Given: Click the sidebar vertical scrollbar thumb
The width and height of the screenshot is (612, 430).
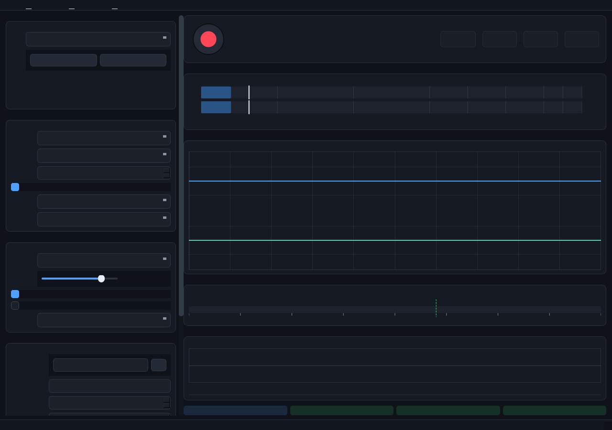Looking at the screenshot, I should click(181, 166).
